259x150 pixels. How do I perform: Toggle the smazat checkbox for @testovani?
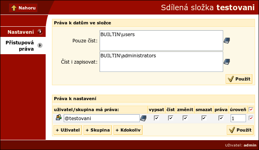(x=204, y=118)
